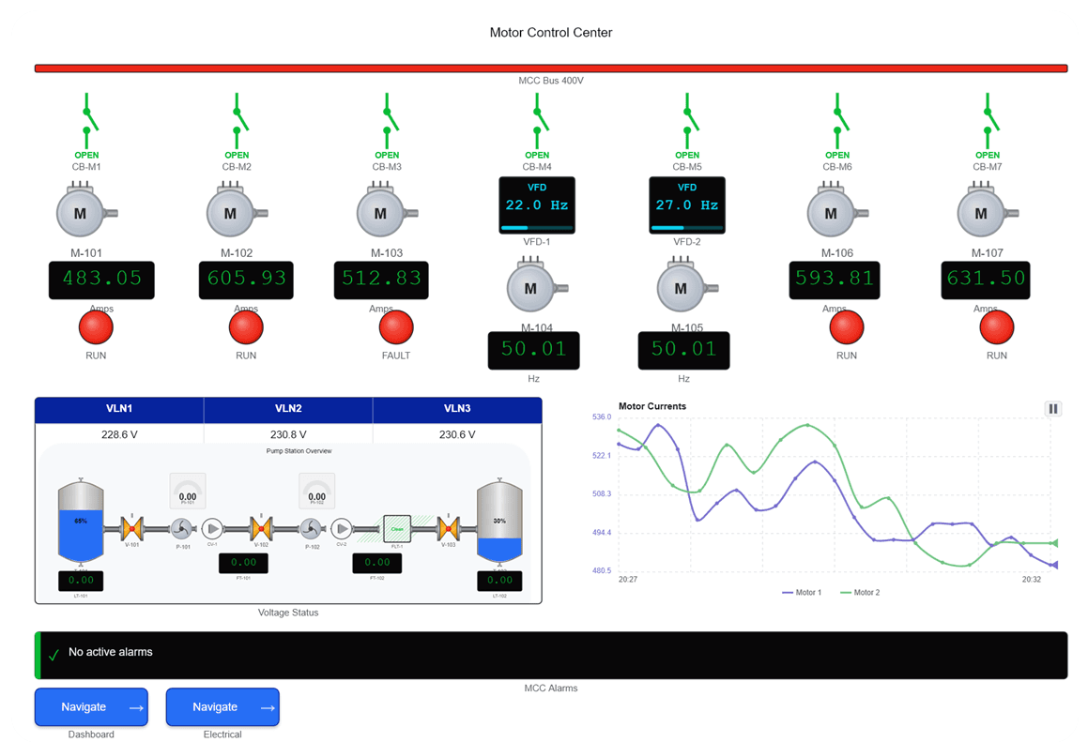Click valve V-101 in pump station
The width and height of the screenshot is (1088, 742).
(x=131, y=528)
